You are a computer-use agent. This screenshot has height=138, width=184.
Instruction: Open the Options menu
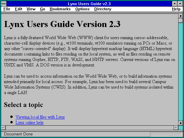[83, 9]
